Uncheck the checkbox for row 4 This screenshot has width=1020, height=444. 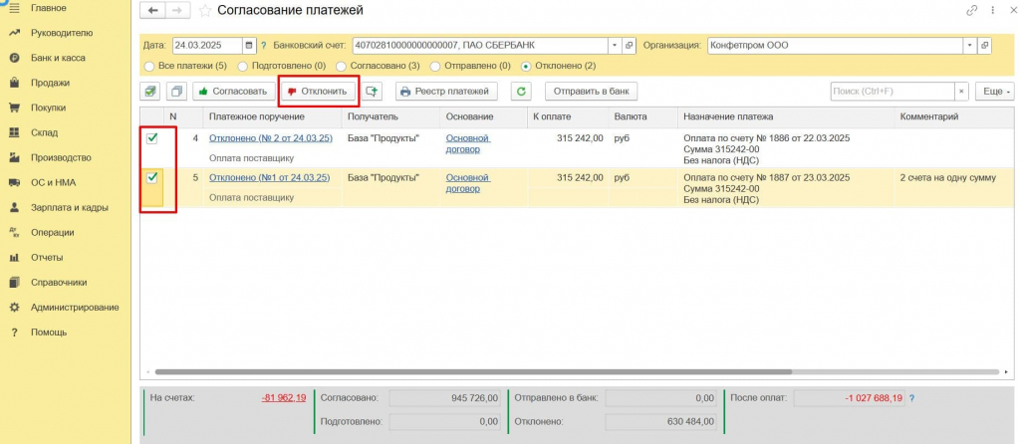click(152, 138)
